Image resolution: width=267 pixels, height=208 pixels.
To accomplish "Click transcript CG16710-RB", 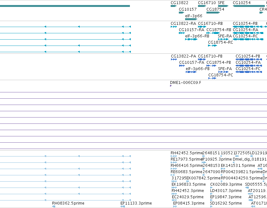I will click(x=210, y=23).
